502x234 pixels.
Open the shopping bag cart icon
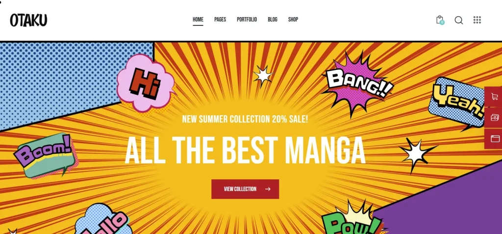pyautogui.click(x=440, y=20)
